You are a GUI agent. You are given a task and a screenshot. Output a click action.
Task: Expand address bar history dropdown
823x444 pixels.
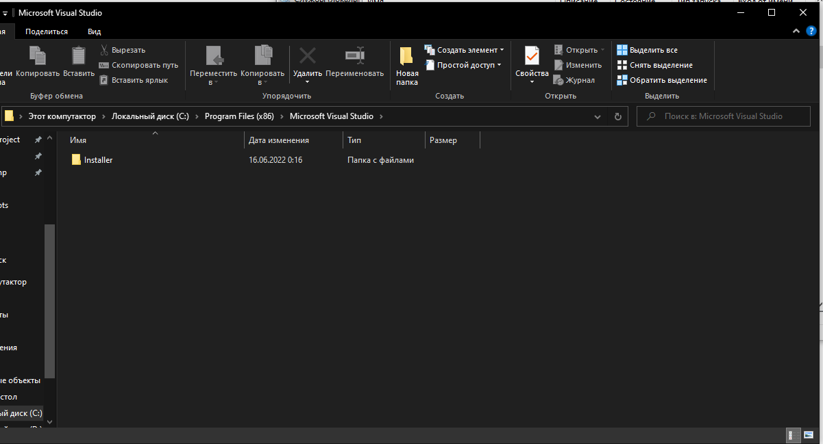pyautogui.click(x=599, y=116)
